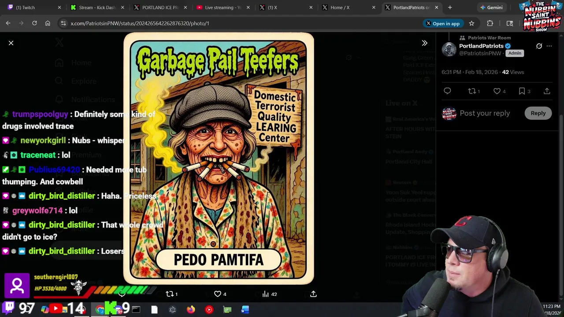Click the 42 Views text
The height and width of the screenshot is (317, 564).
(x=513, y=72)
